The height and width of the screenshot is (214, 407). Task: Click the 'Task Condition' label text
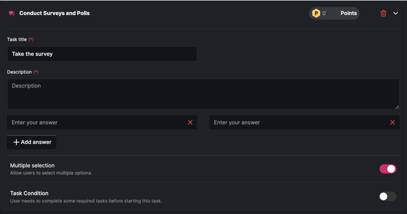pos(29,193)
